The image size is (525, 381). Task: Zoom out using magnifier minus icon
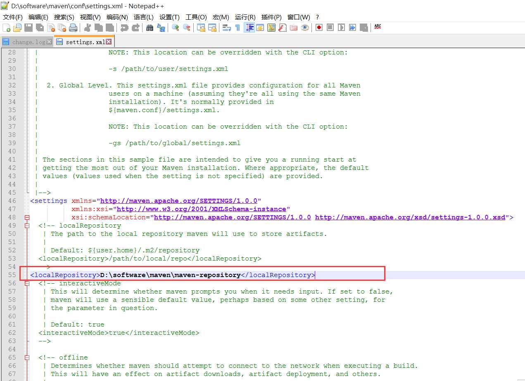[x=187, y=28]
